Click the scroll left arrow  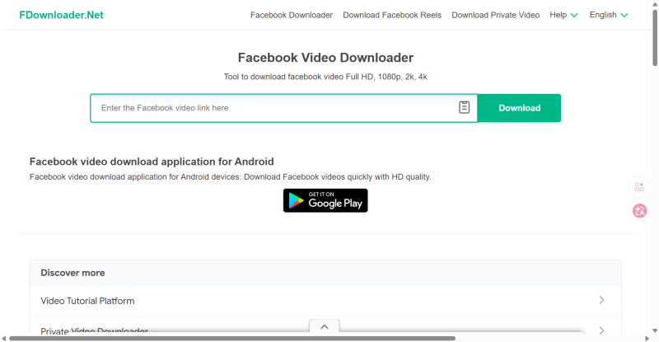point(4,338)
